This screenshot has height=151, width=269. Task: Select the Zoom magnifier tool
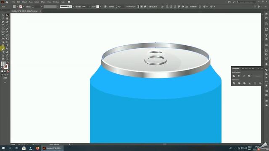point(7,59)
